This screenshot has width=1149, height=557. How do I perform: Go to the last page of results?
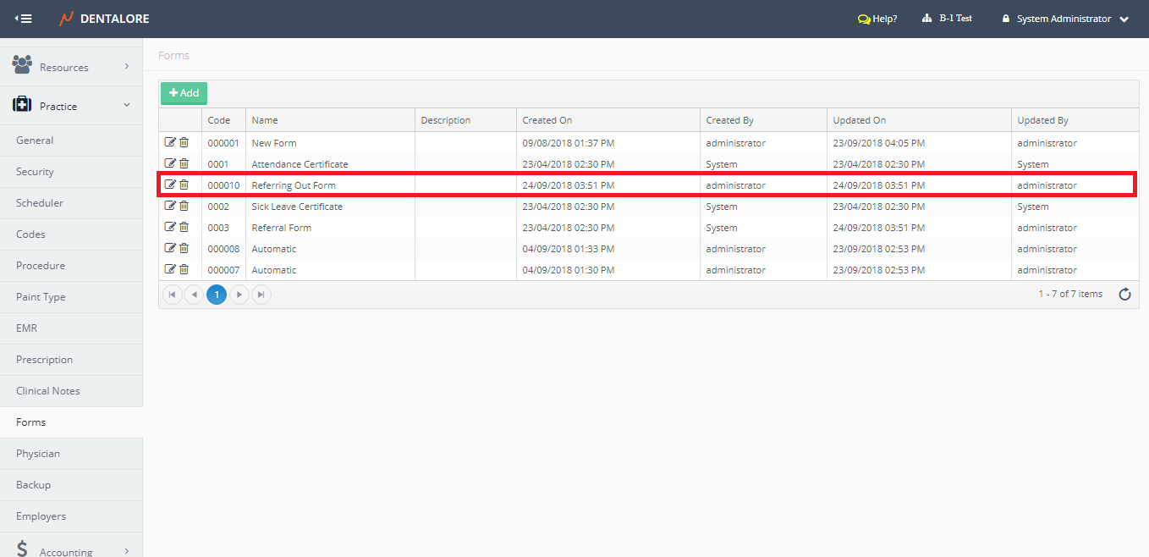click(x=261, y=295)
